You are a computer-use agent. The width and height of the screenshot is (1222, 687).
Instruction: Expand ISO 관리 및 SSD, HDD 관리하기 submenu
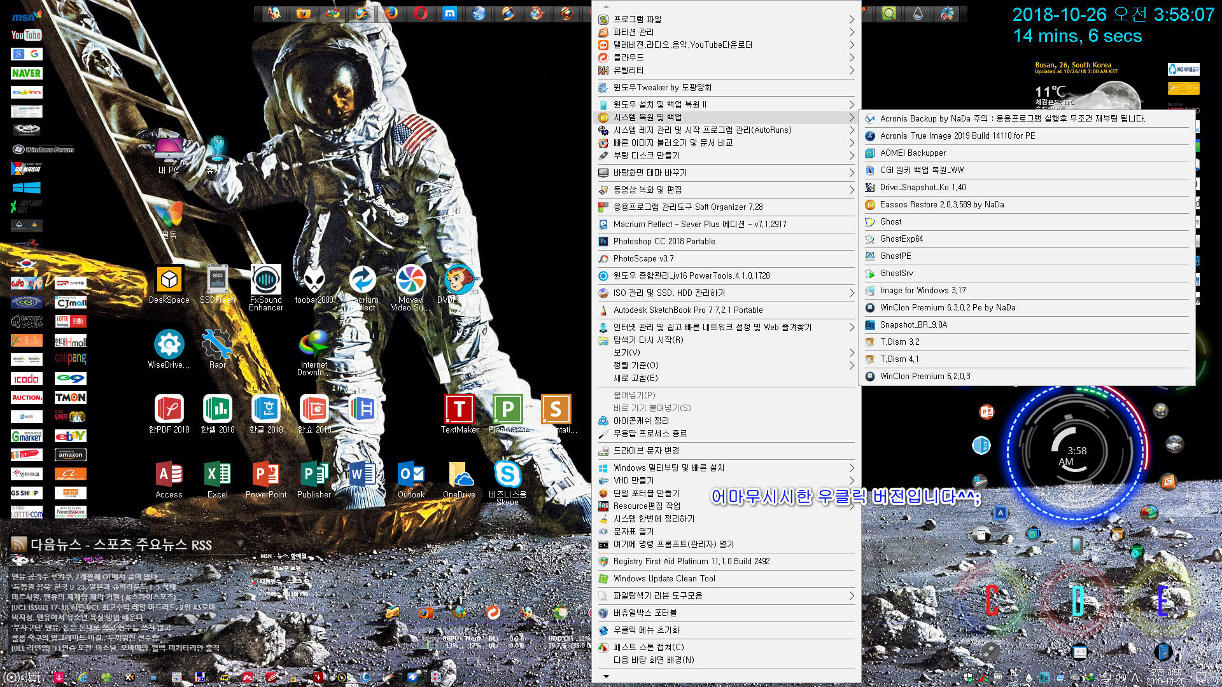click(x=726, y=293)
